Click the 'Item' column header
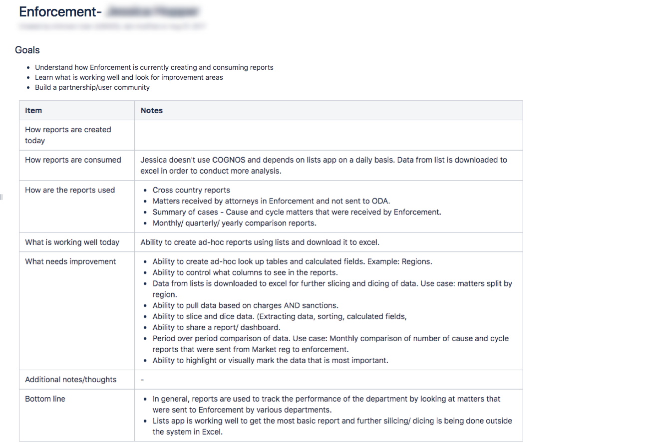 33,110
